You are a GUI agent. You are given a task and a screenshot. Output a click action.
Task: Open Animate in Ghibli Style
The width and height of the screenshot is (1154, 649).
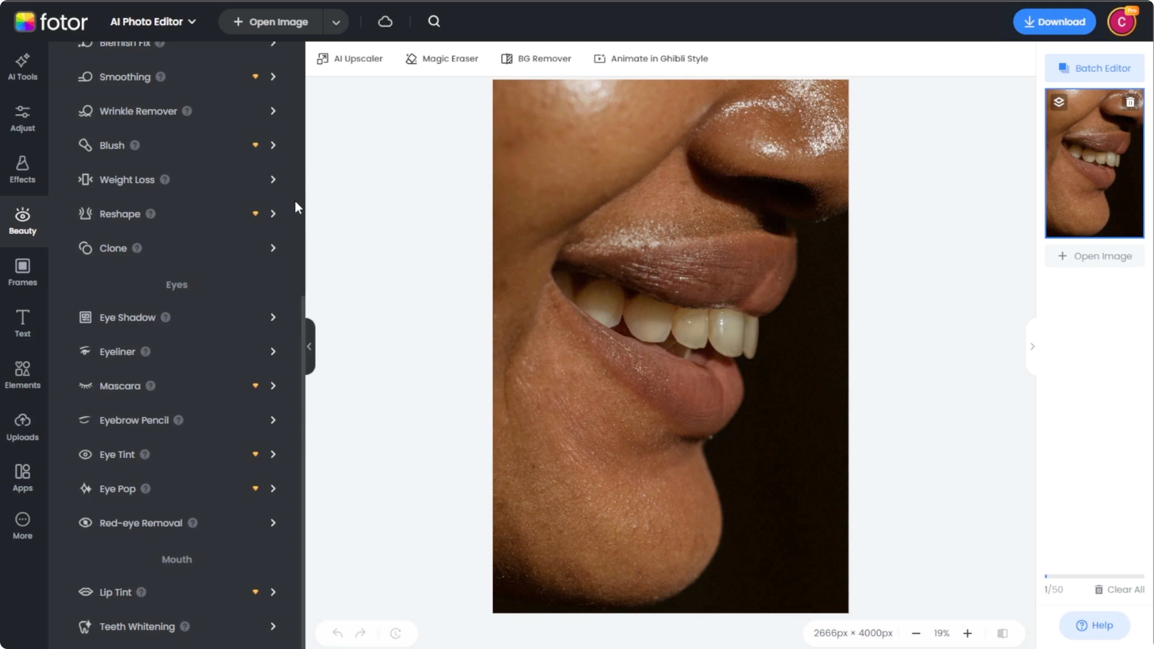pos(651,59)
